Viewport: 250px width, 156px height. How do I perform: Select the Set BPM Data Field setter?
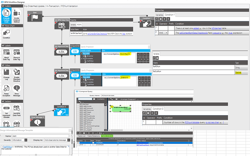click(17, 110)
